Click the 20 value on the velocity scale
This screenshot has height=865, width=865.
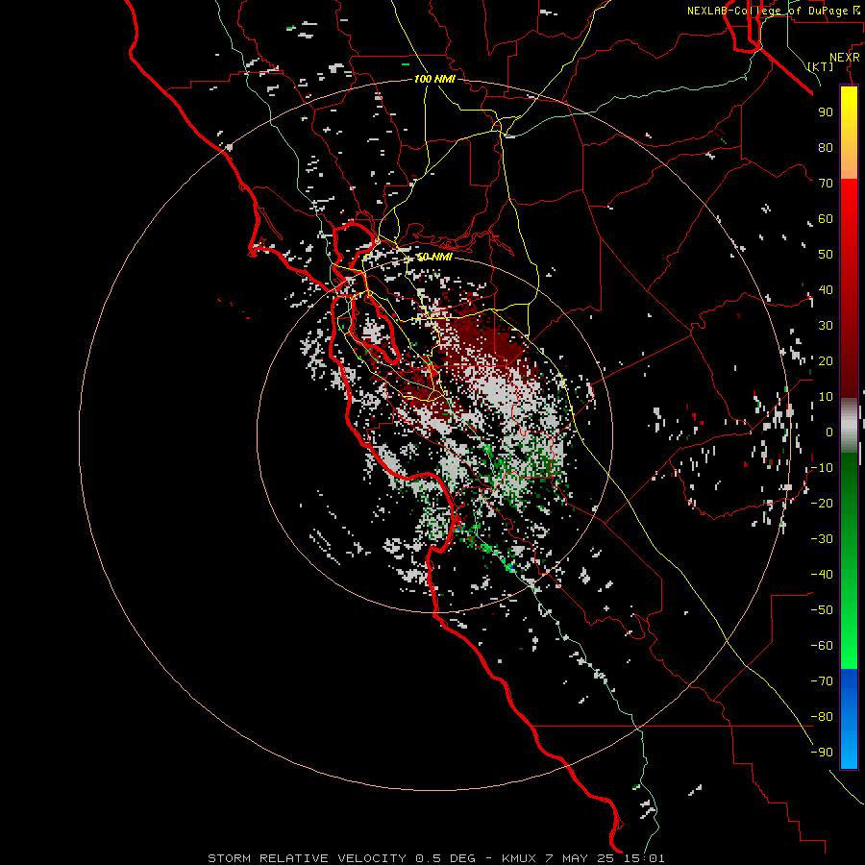(x=826, y=360)
